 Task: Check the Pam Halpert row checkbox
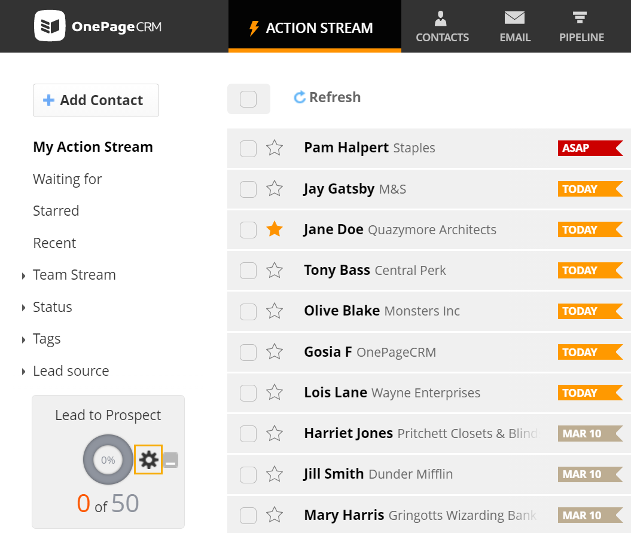pos(248,149)
